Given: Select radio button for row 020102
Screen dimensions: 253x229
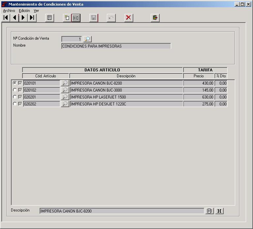Looking at the screenshot, I should click(x=15, y=90).
